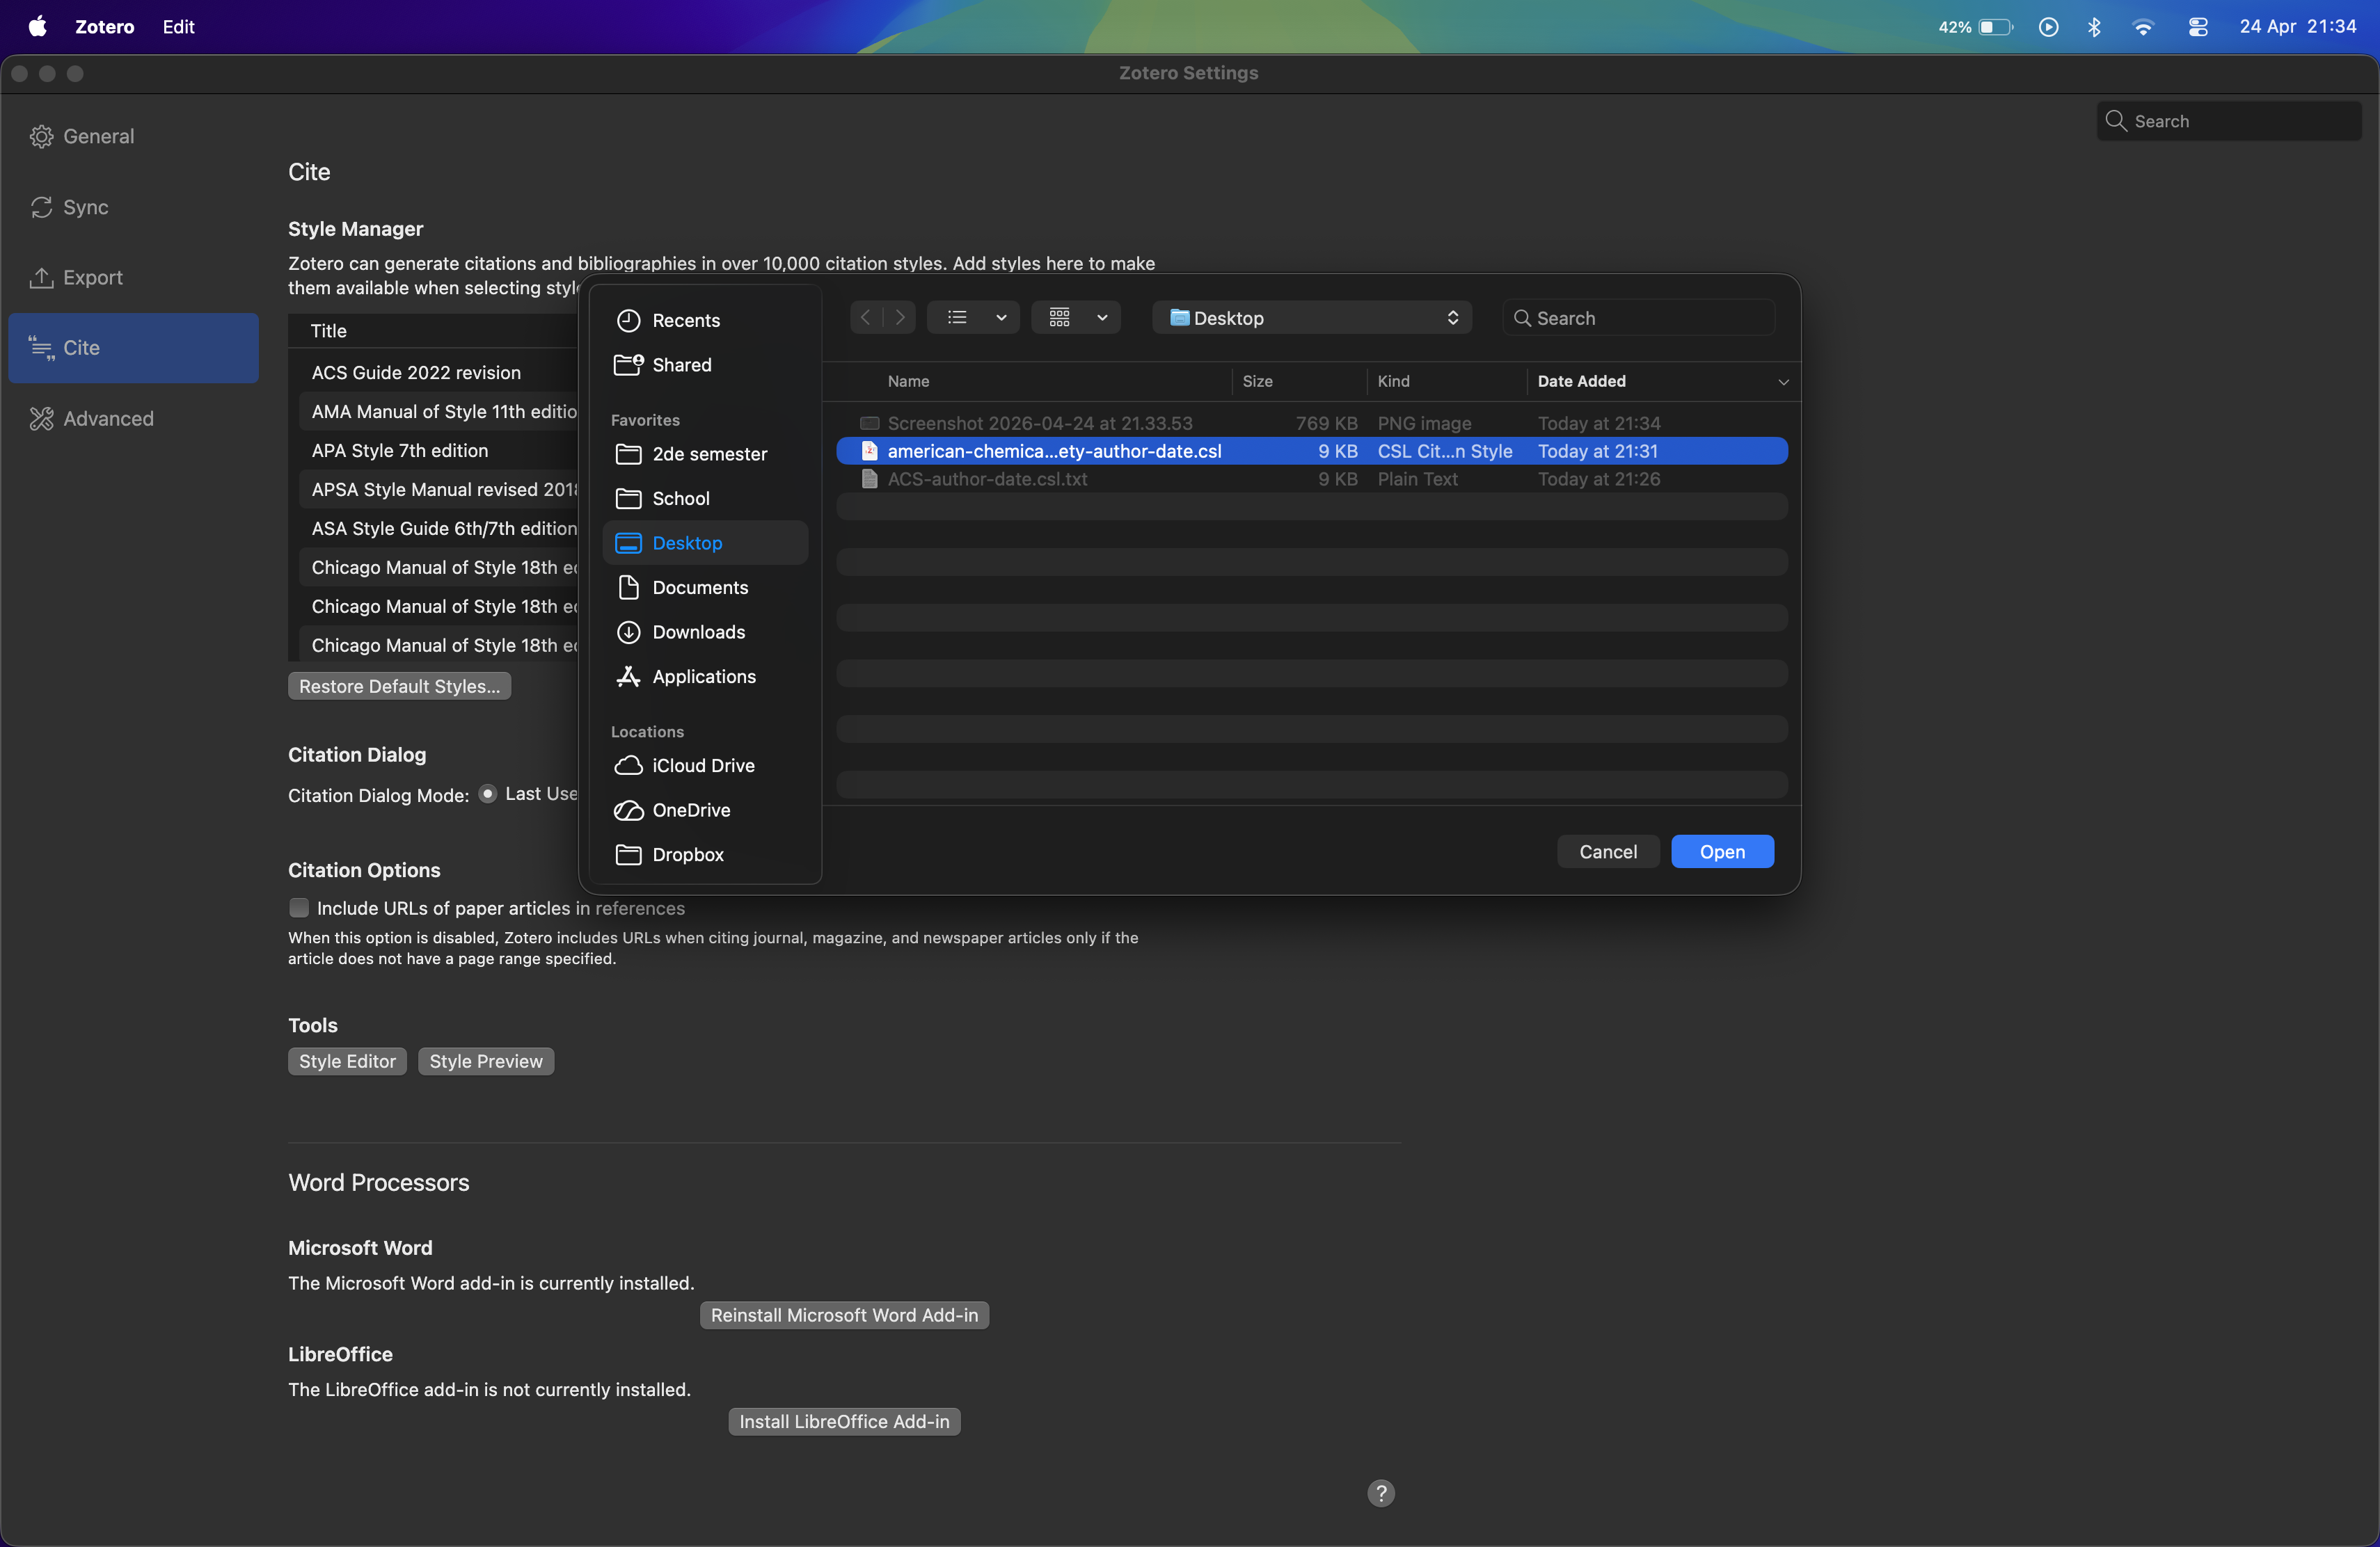
Task: Click the General gear icon in sidebar
Action: pos(41,136)
